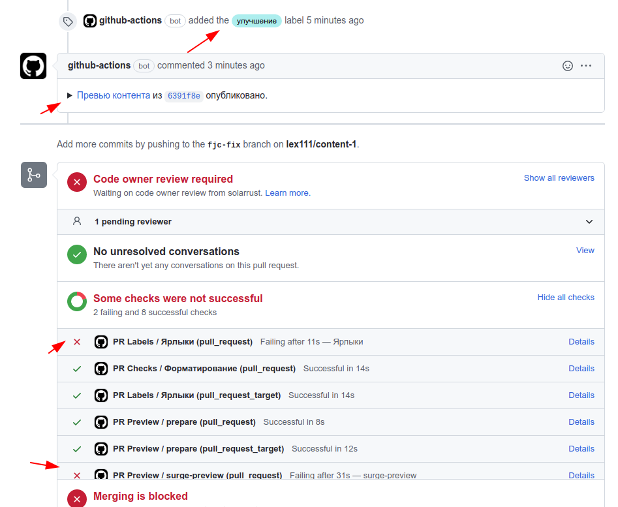Click the pull request merge icon in timeline
Screen dimensions: 618x507
tap(33, 174)
